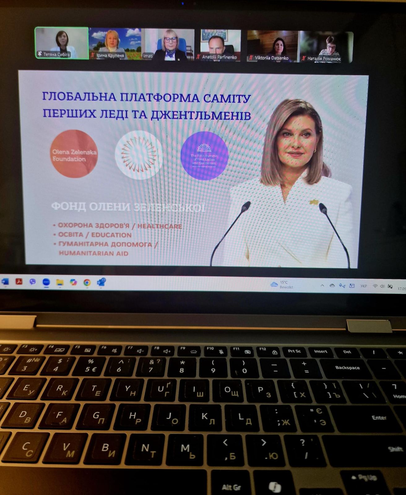Open the 15°C Bewolkt weather widget

[282, 285]
